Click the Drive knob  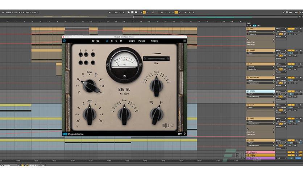point(90,86)
